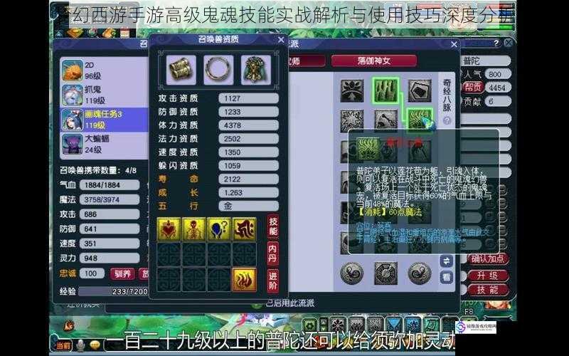569x356 pixels.
Task: Click the snowflake-burst meridian node icon
Action: pos(352,120)
